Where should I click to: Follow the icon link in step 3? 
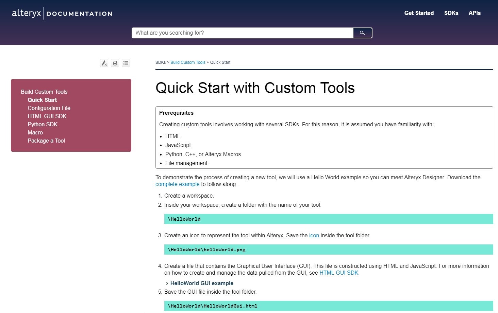[314, 236]
